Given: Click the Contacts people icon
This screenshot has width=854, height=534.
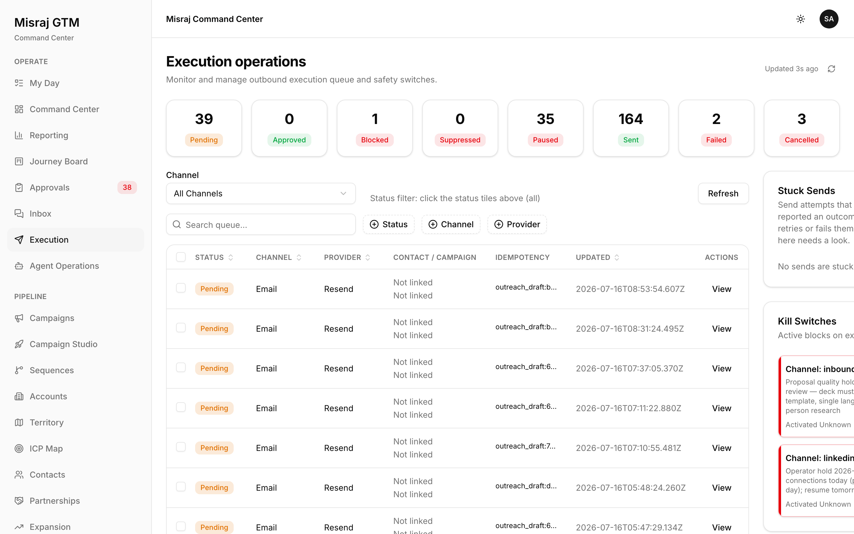Looking at the screenshot, I should click(x=19, y=475).
